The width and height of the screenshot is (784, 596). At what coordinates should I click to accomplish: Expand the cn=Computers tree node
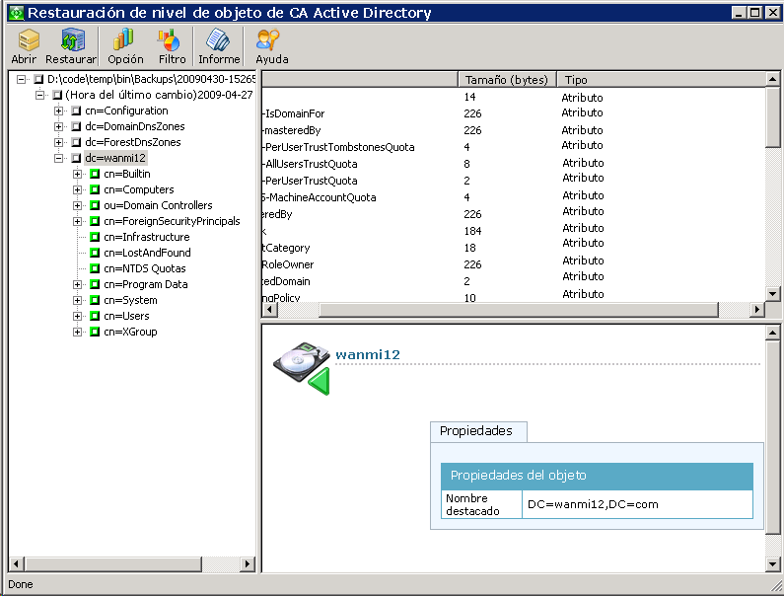(78, 189)
